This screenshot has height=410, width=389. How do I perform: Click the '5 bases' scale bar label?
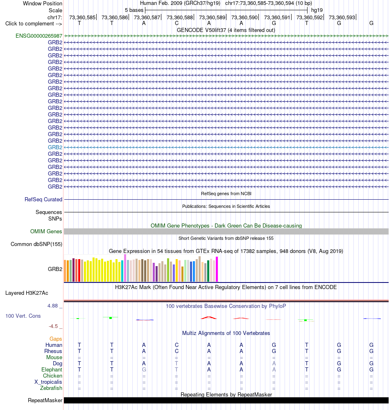(134, 10)
